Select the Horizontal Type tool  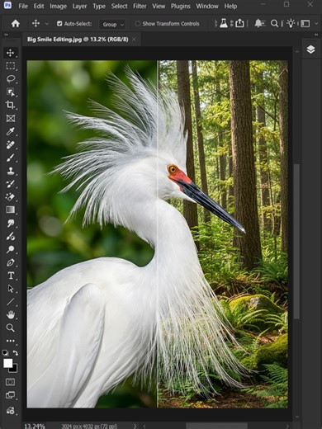coord(11,276)
